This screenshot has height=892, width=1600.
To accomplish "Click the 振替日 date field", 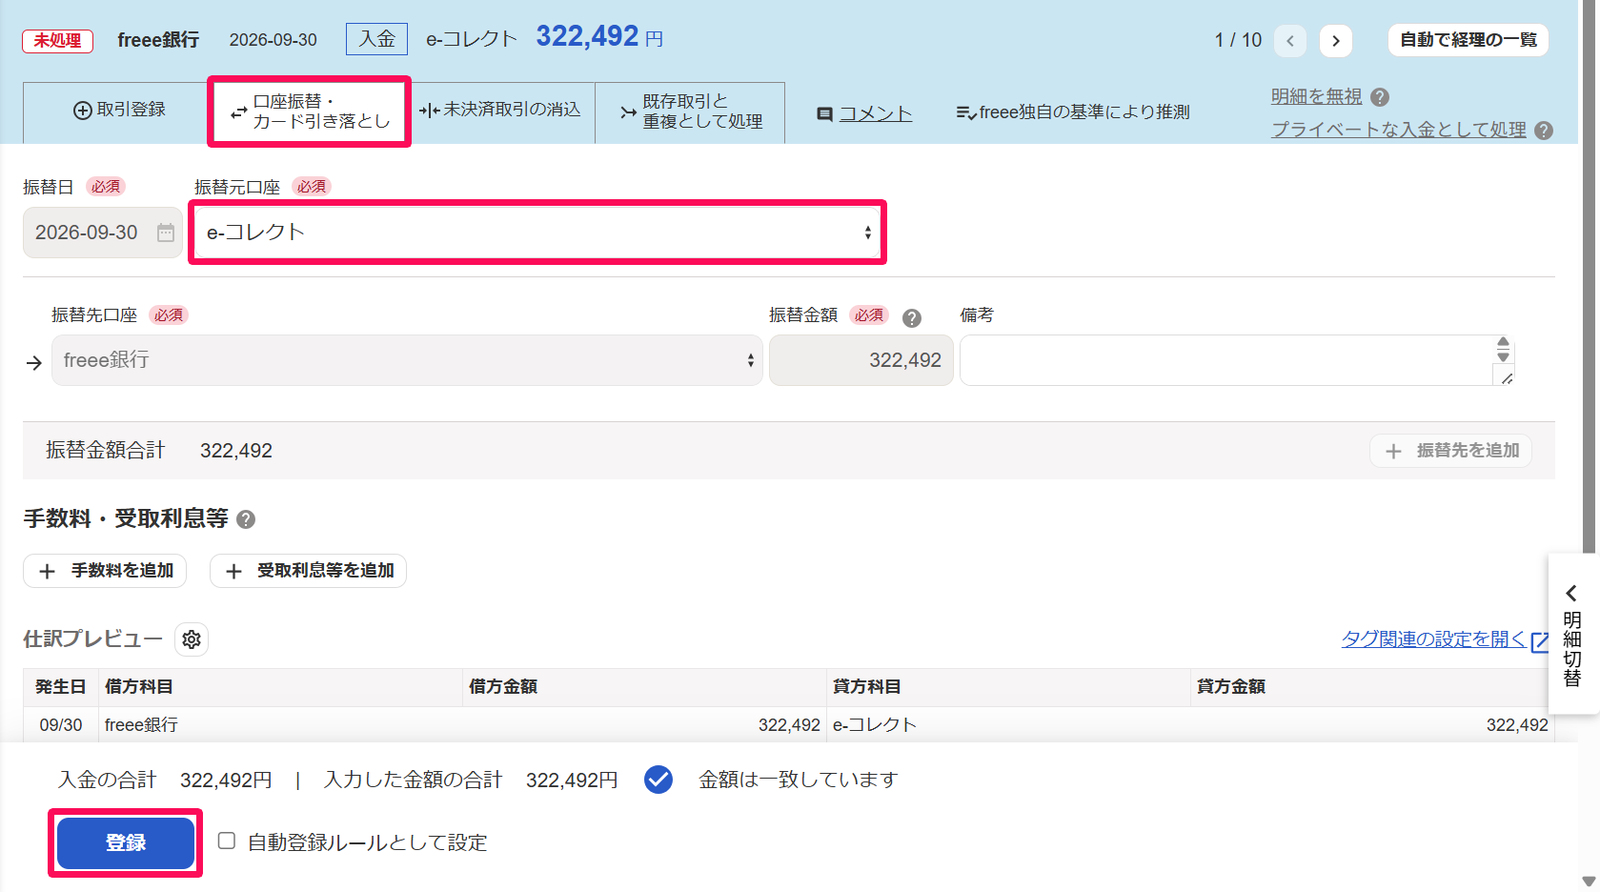I will point(103,233).
